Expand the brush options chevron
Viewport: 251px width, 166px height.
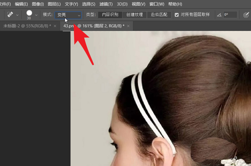click(x=36, y=14)
